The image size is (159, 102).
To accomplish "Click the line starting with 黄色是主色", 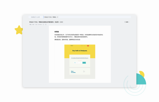I will (67, 39).
